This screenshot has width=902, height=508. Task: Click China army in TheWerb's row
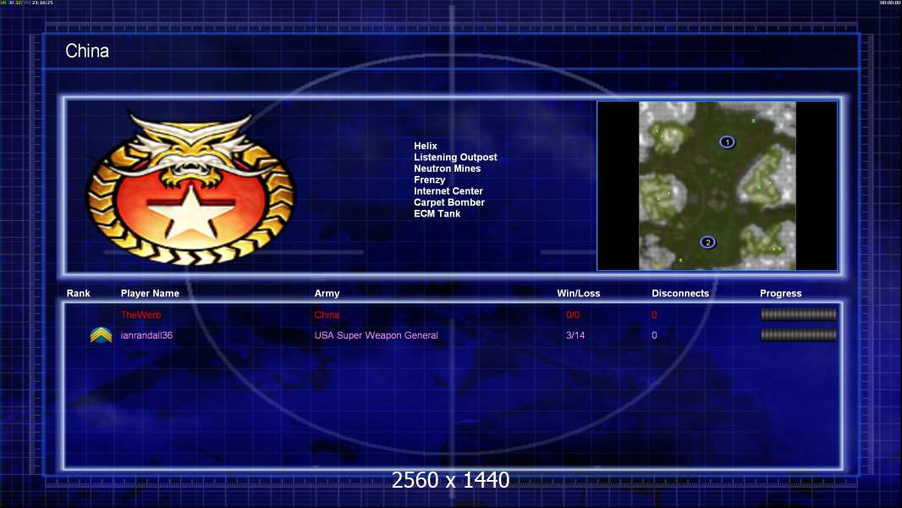(327, 315)
